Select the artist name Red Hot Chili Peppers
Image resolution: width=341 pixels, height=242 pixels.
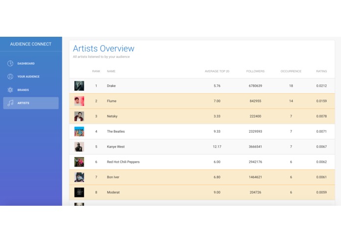pyautogui.click(x=123, y=162)
